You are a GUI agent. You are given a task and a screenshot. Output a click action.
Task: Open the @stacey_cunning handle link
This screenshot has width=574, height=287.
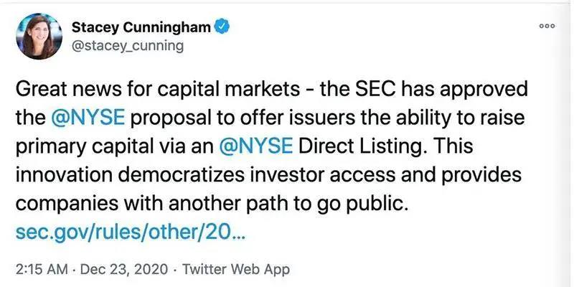[128, 47]
